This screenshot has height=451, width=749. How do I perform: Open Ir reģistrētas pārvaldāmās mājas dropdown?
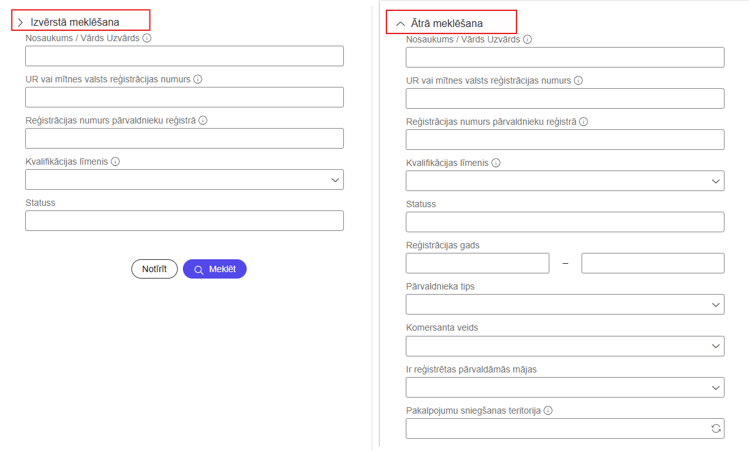coord(565,387)
